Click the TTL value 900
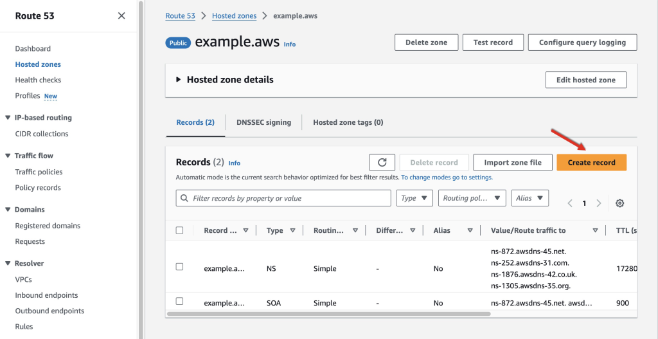Screen dimensions: 658x339 (623, 303)
